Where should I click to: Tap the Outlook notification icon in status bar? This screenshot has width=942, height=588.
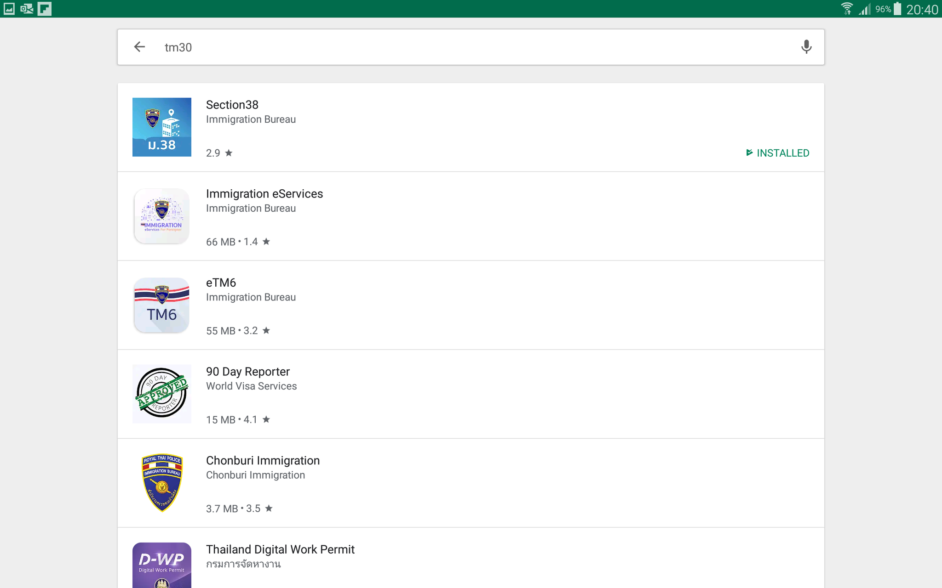[x=27, y=9]
